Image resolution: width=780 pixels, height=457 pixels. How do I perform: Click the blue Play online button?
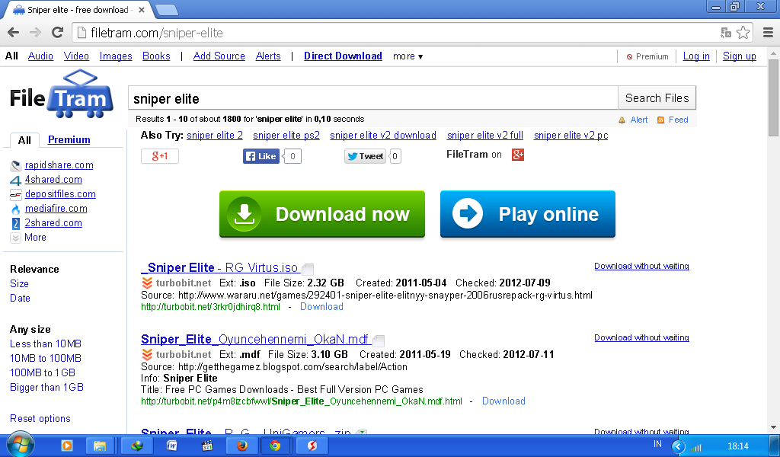[528, 214]
